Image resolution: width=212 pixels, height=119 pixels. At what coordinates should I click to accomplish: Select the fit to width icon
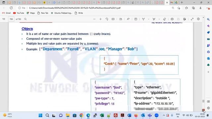coord(113,19)
